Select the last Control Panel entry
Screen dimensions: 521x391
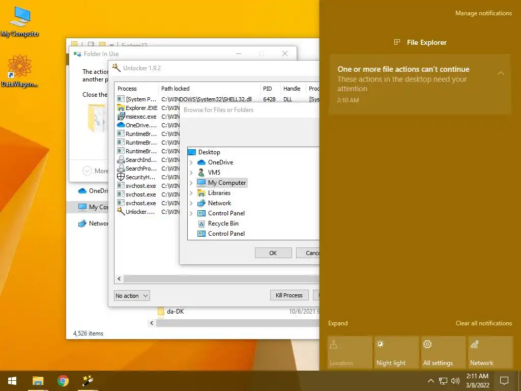226,234
